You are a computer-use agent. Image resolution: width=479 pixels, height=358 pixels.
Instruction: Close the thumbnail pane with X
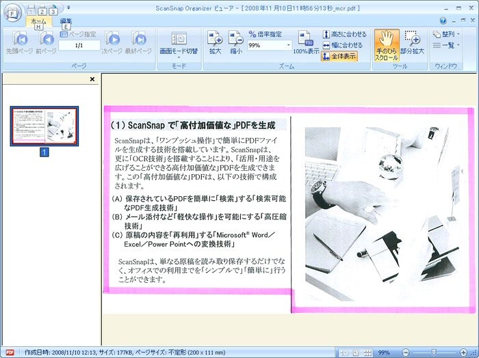pyautogui.click(x=92, y=79)
